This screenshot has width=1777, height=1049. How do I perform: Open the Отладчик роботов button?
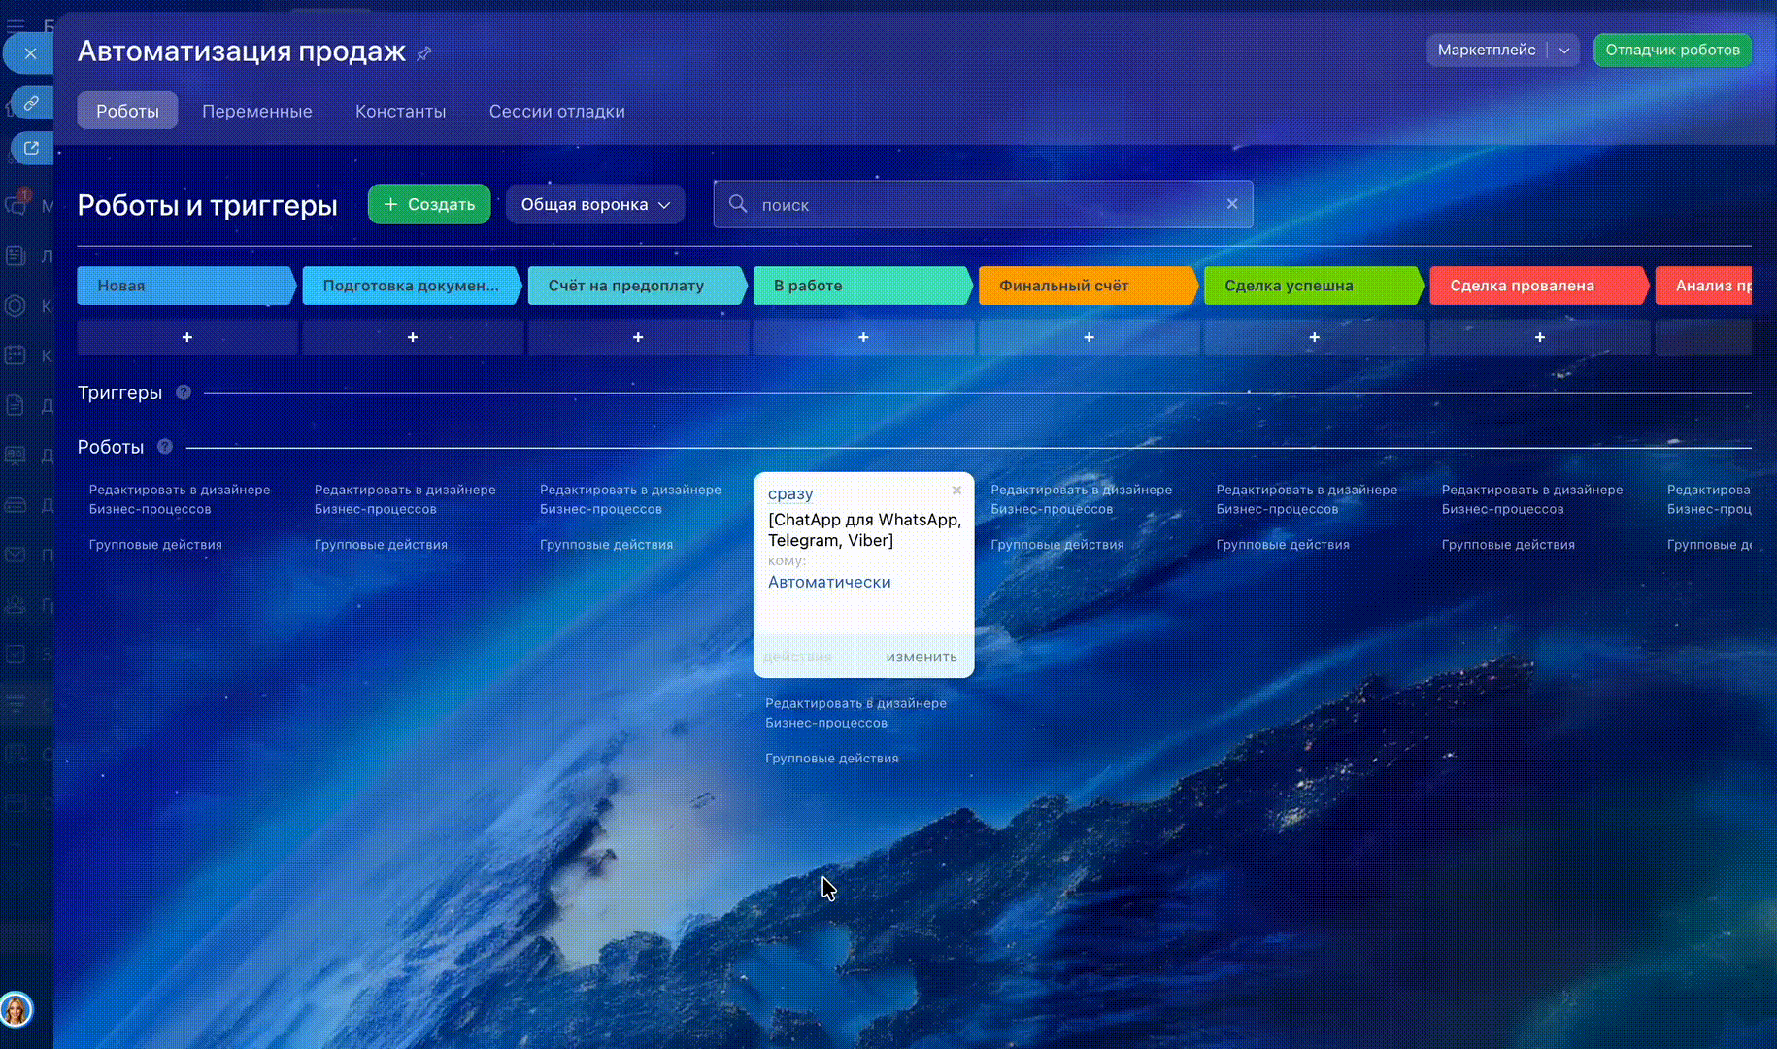1672,51
